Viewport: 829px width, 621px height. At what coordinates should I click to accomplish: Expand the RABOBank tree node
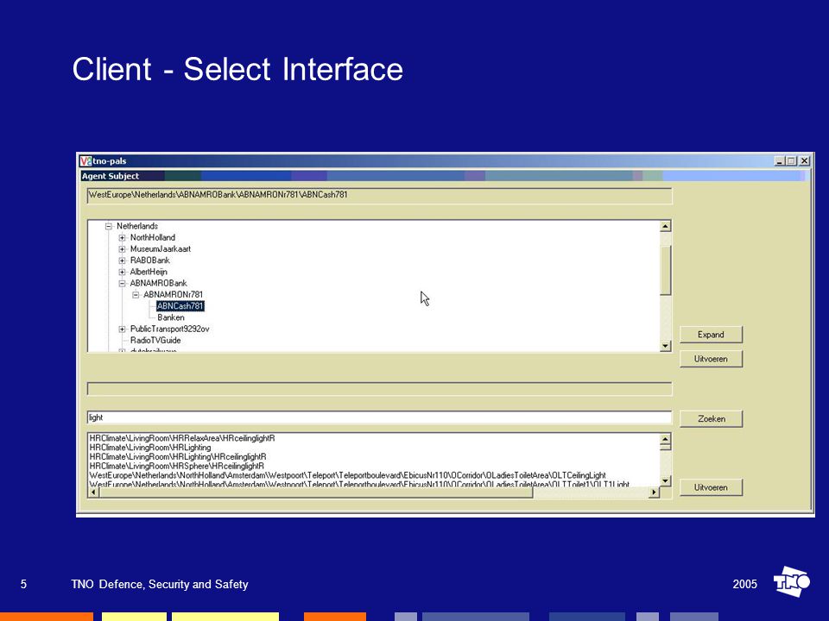pos(122,260)
